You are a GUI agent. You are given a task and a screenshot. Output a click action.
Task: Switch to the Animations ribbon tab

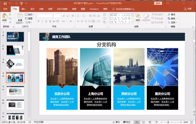50,9
